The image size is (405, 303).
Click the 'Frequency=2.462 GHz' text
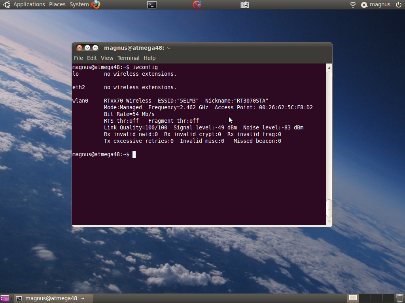178,107
